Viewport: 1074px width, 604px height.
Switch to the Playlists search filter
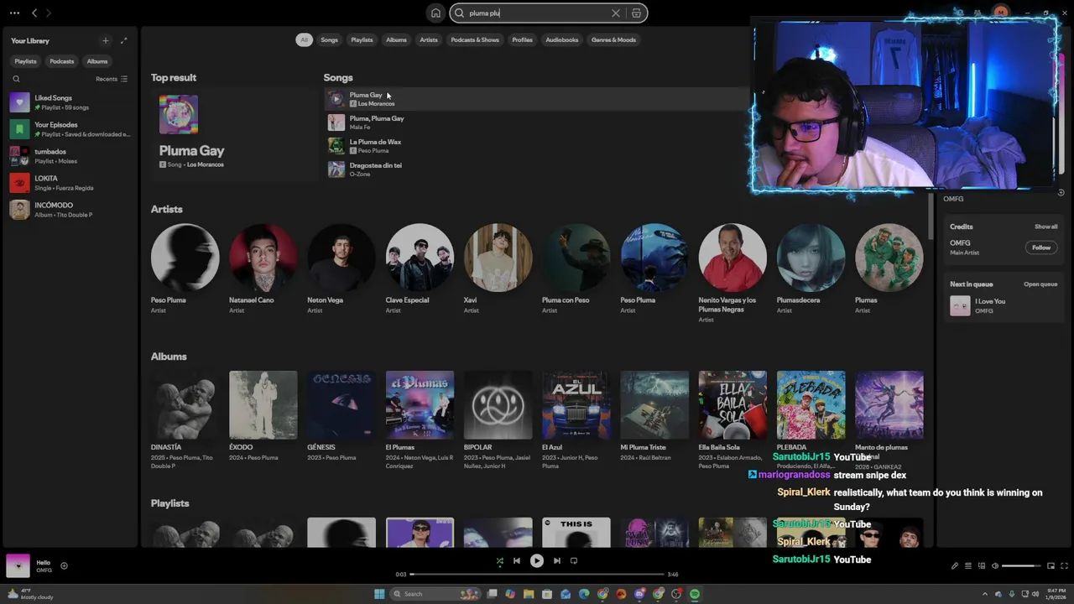pos(362,39)
